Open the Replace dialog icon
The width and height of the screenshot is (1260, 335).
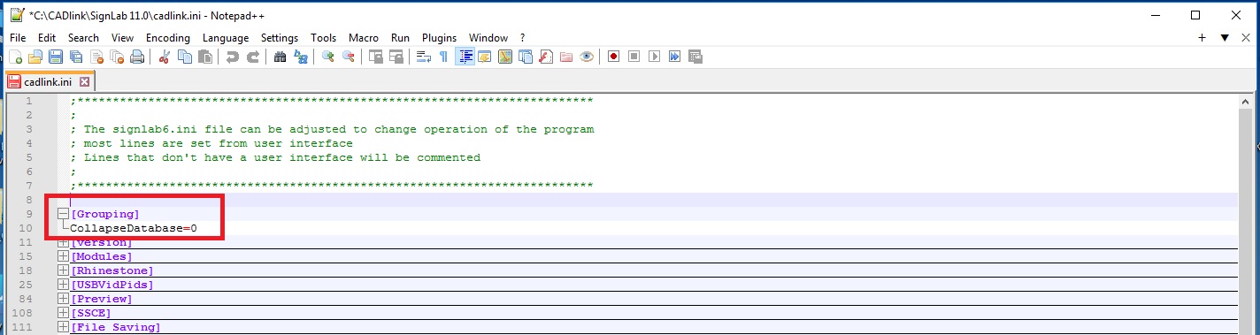click(x=301, y=57)
